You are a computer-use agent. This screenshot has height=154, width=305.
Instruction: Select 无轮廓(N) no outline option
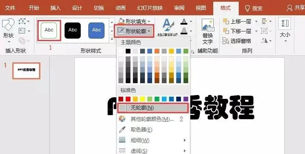[x=153, y=108]
